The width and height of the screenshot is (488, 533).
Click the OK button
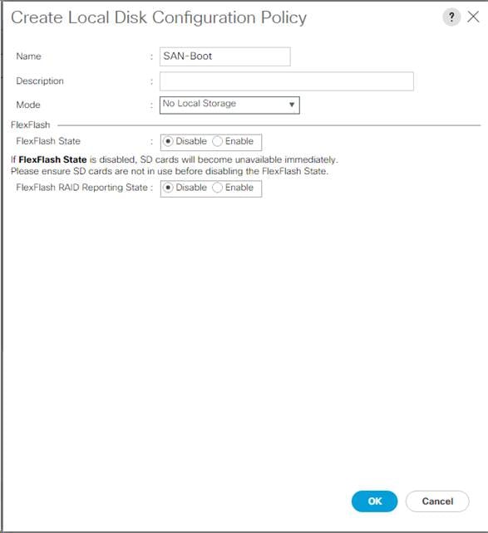[374, 501]
